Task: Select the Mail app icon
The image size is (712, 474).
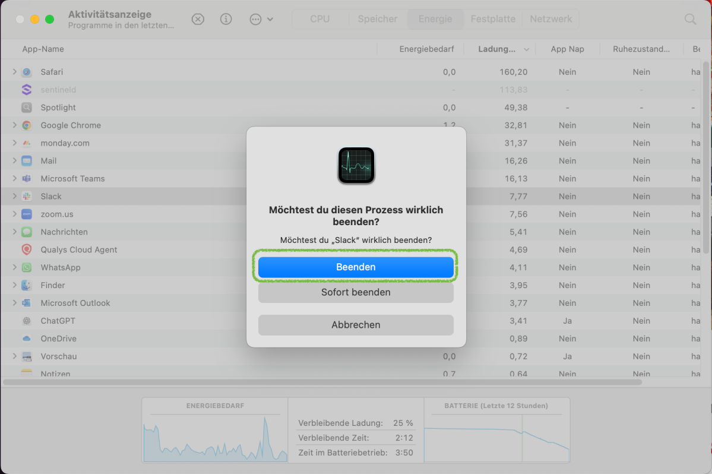Action: [27, 161]
